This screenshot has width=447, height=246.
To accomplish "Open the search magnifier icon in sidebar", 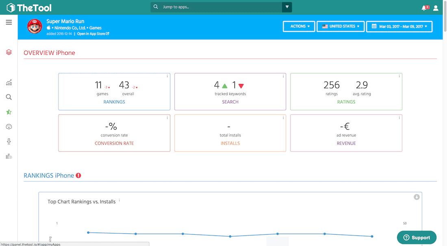I will [9, 97].
